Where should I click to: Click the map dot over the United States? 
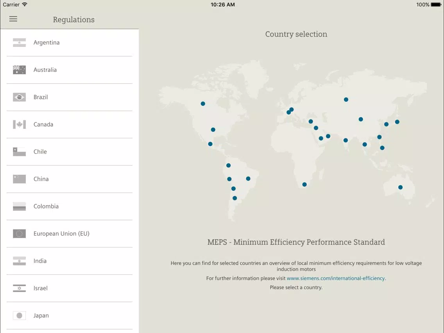point(213,130)
